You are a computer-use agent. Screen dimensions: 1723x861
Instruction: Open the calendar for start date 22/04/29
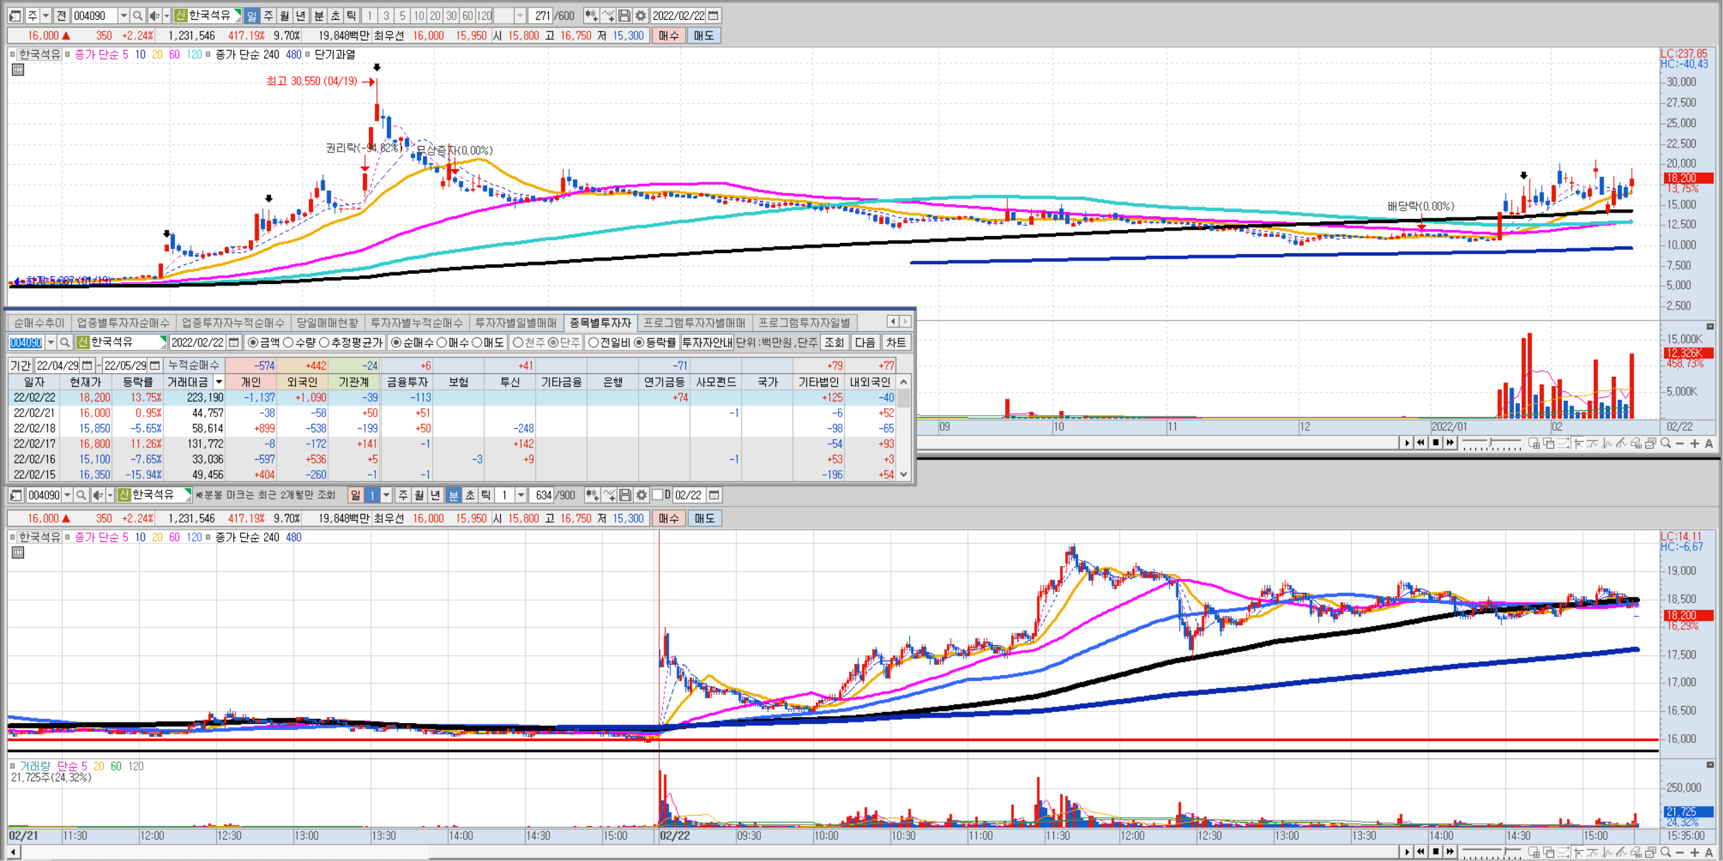86,366
